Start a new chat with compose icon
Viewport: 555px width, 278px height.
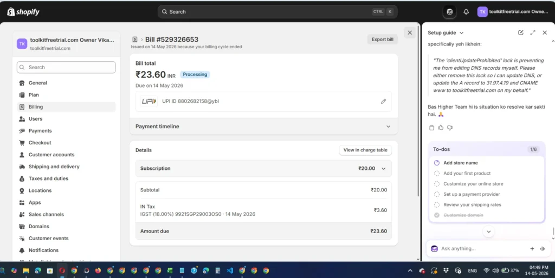tap(521, 32)
